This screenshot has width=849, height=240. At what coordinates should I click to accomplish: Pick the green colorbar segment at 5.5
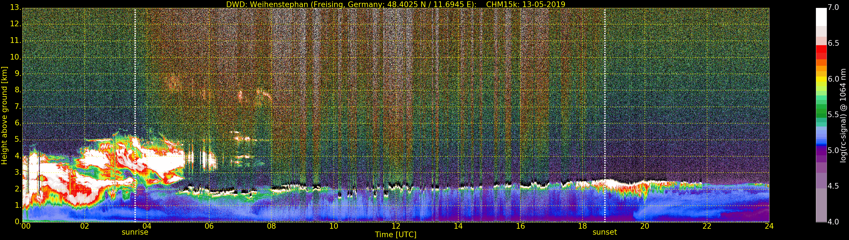click(821, 115)
